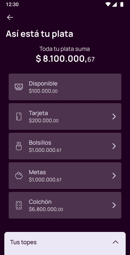
Task: Open Colchón via its right chevron
Action: (114, 205)
